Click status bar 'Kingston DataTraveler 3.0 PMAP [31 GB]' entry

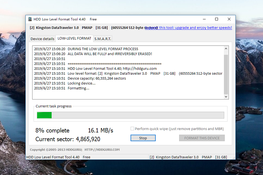[188, 157]
